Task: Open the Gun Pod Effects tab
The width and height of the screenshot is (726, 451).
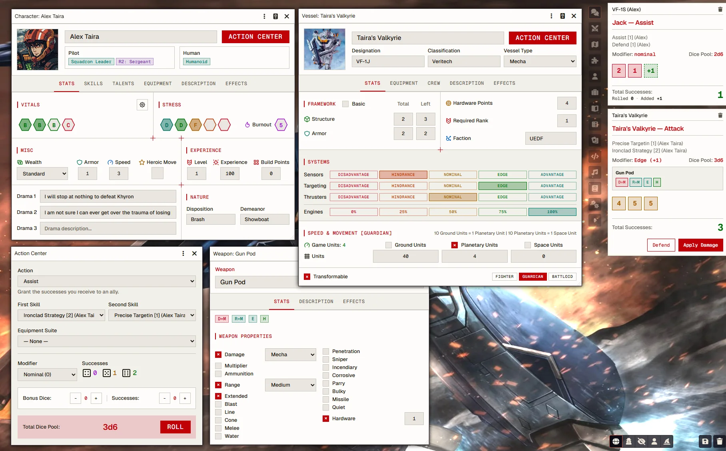Action: click(354, 301)
